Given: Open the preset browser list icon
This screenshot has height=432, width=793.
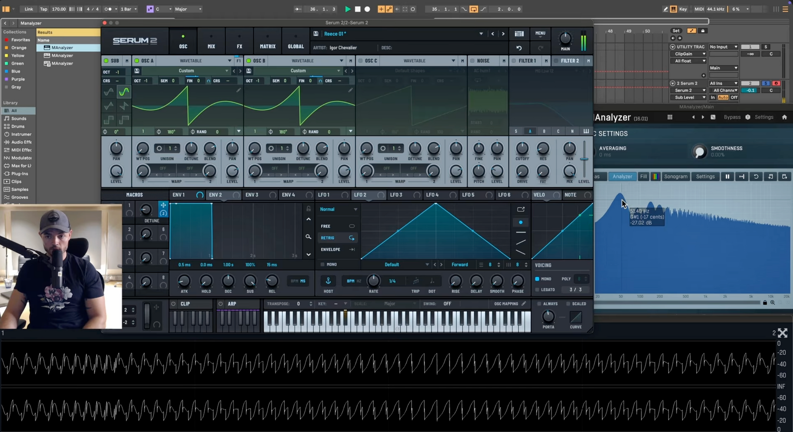Looking at the screenshot, I should [x=519, y=34].
